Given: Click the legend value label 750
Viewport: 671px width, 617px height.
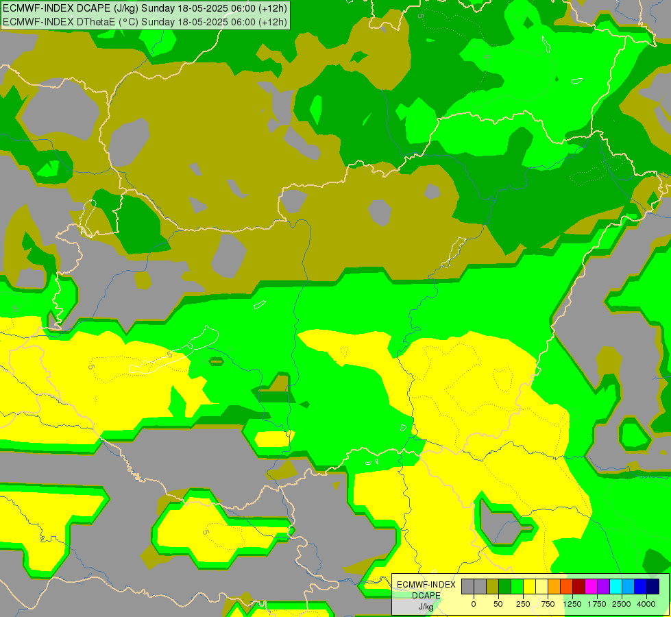Looking at the screenshot, I should pyautogui.click(x=548, y=604).
